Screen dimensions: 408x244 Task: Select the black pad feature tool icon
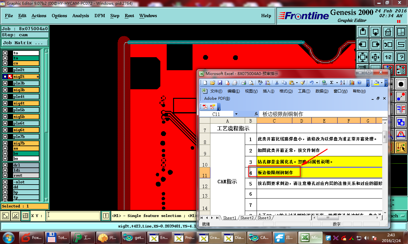point(401,84)
